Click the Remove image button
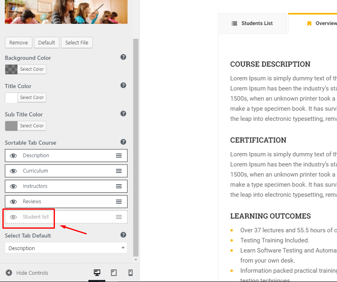 pos(19,42)
